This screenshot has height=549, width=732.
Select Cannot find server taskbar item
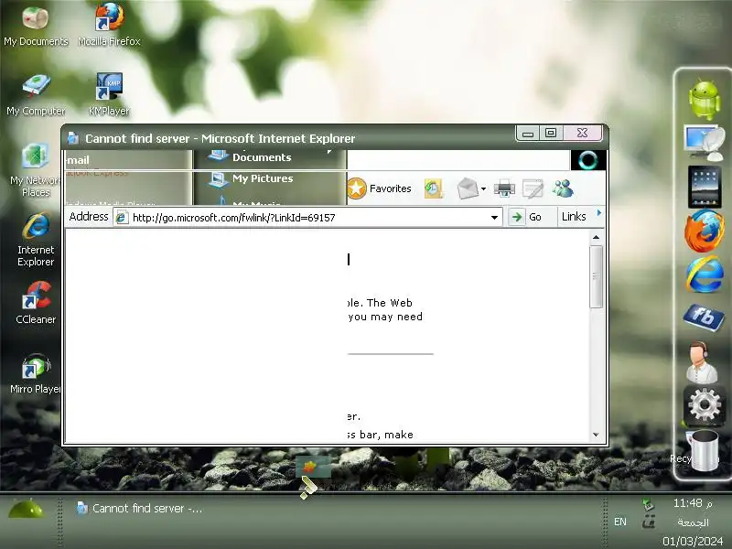139,508
